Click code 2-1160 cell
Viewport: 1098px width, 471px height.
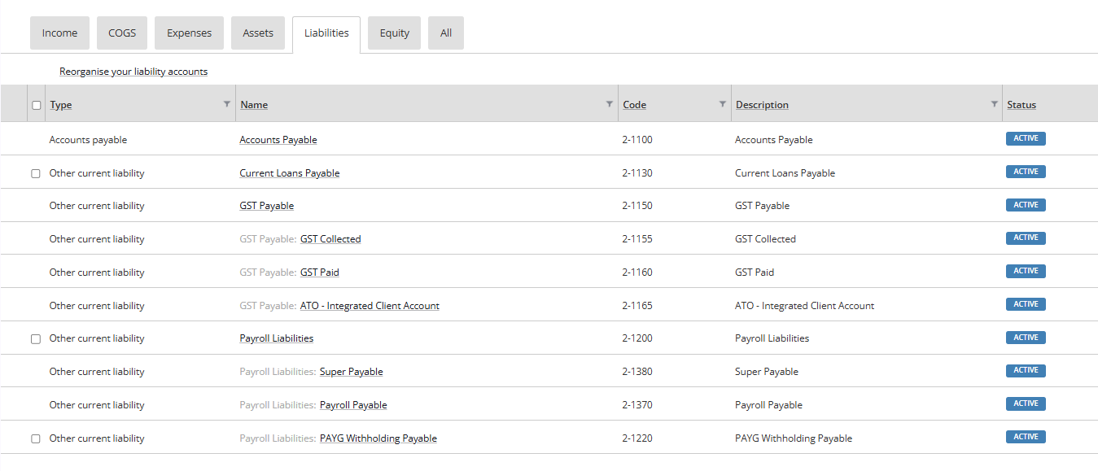637,273
